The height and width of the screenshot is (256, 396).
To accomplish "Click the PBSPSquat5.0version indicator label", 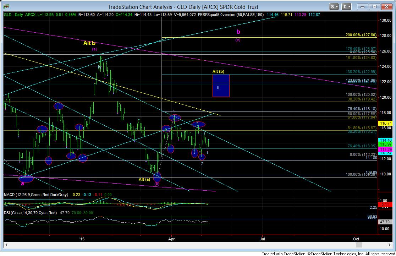I will [x=231, y=15].
